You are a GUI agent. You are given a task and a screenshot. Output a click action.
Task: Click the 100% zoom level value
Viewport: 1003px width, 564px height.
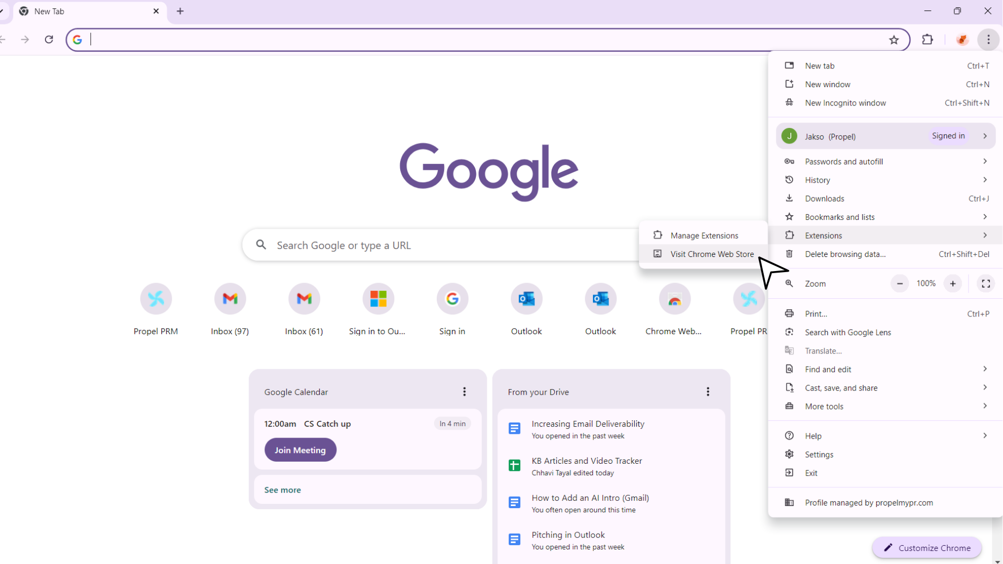click(x=926, y=284)
